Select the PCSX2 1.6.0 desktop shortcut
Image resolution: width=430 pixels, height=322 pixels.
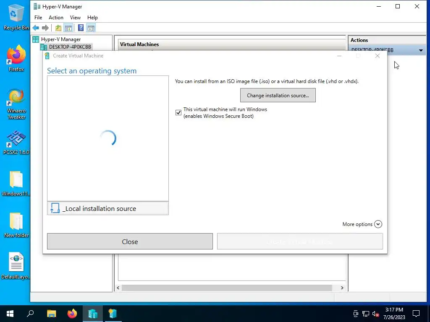16,143
